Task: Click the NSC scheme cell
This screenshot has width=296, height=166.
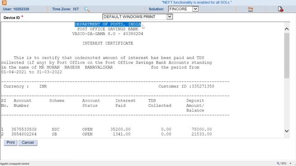Action: (55, 129)
